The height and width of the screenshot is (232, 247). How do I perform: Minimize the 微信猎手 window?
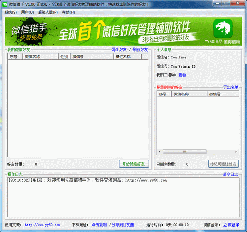[217, 3]
